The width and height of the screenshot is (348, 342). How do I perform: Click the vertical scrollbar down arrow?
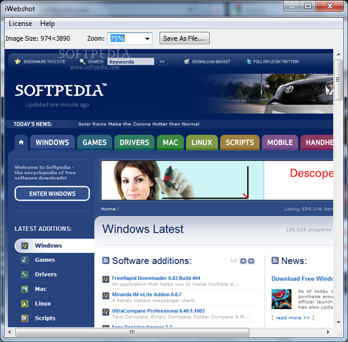pyautogui.click(x=339, y=323)
